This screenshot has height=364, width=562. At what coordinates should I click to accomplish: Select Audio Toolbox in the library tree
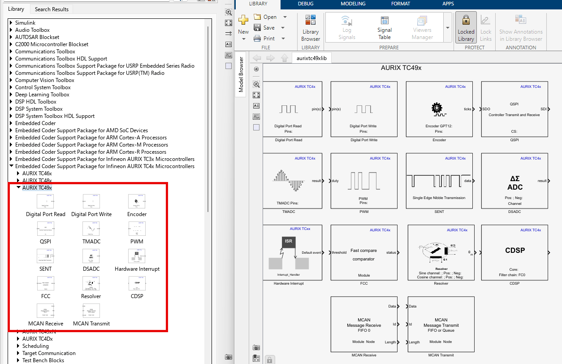[x=32, y=30]
